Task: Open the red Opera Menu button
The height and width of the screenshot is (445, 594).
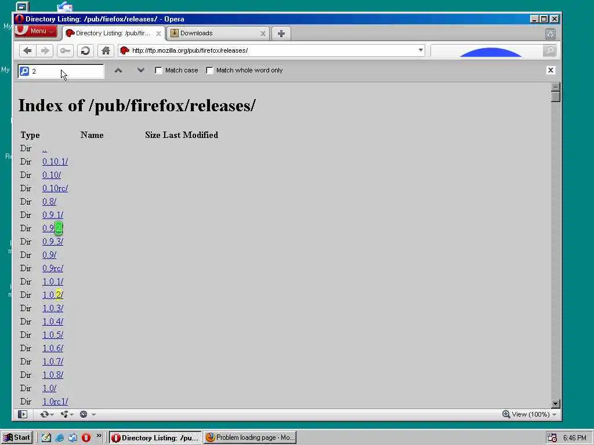Action: pyautogui.click(x=36, y=31)
